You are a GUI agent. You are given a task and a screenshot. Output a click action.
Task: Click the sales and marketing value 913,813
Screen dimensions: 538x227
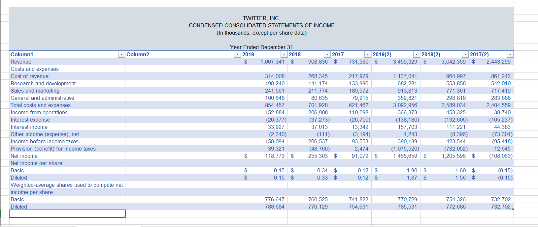(407, 91)
